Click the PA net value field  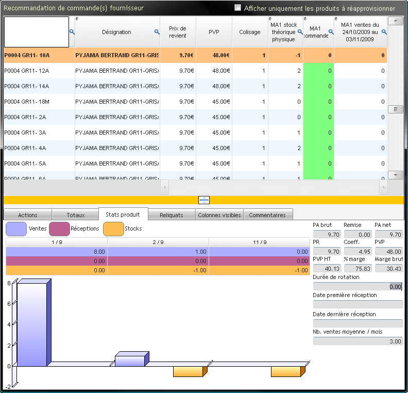[x=389, y=234]
